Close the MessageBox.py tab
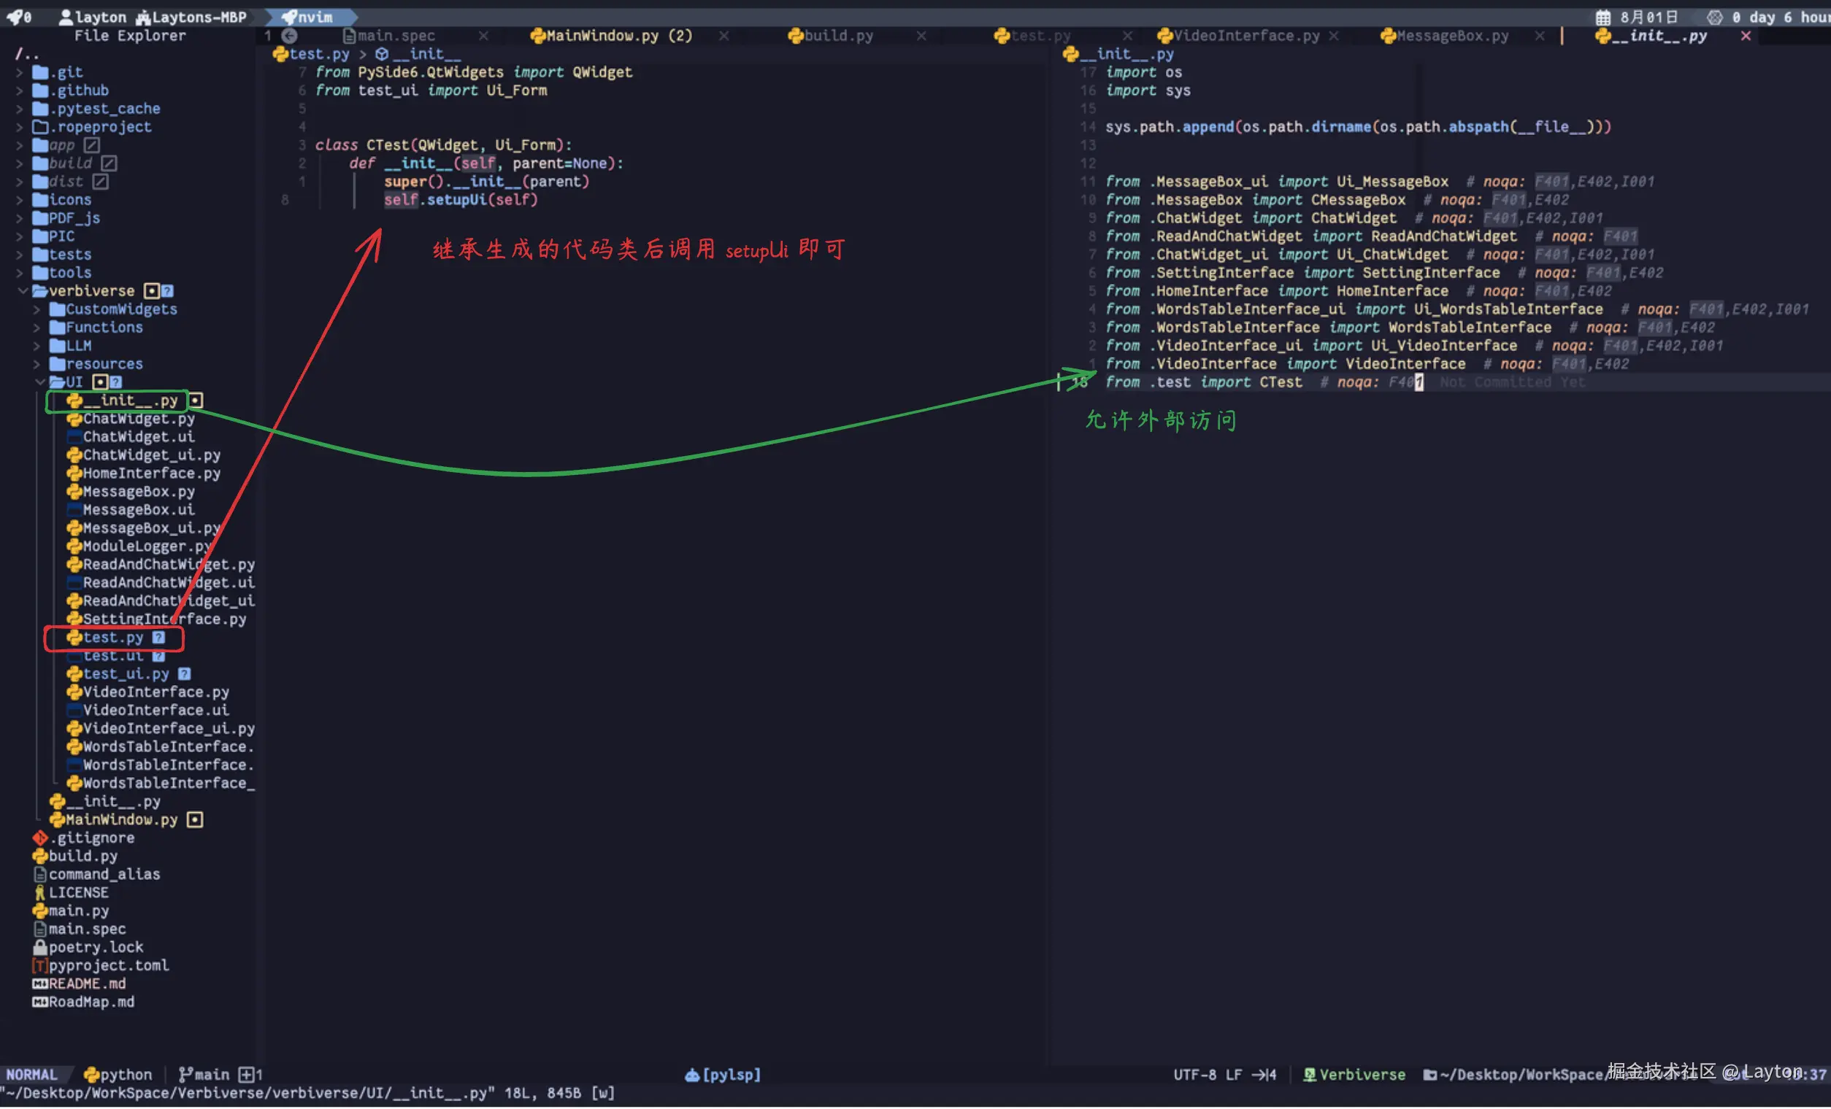The height and width of the screenshot is (1109, 1831). coord(1539,36)
